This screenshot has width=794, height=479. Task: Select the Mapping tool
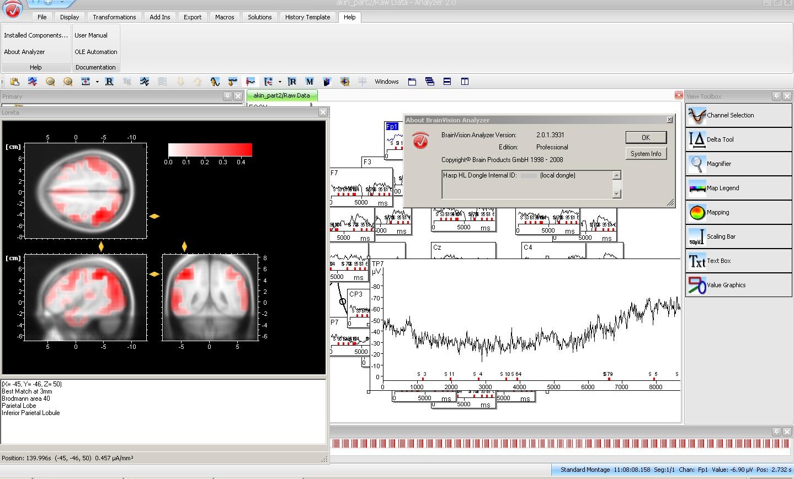click(738, 212)
